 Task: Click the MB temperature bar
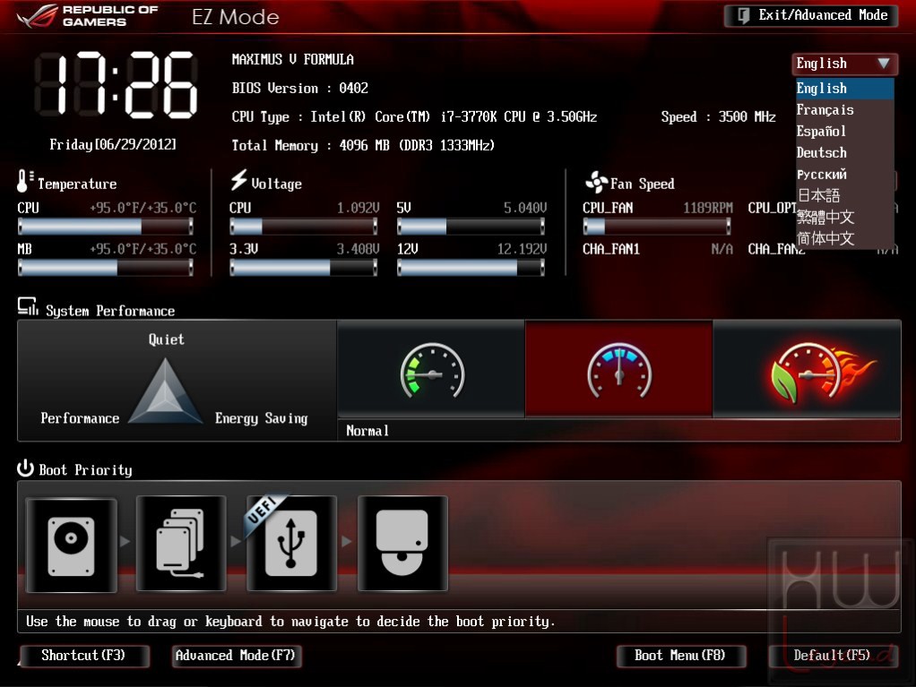coord(106,267)
